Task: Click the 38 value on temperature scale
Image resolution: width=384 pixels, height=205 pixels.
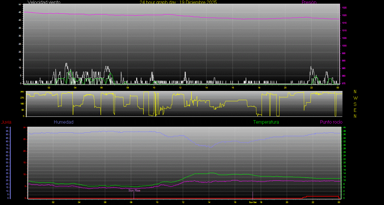Action: (x=344, y=131)
